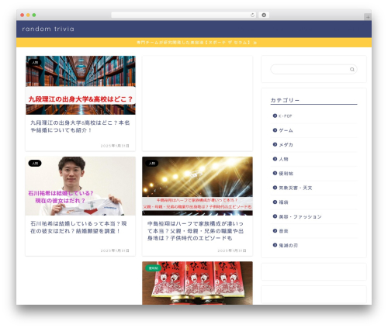Click the yellow macOS minimize button
Viewport: 388px width, 328px height.
click(x=28, y=15)
